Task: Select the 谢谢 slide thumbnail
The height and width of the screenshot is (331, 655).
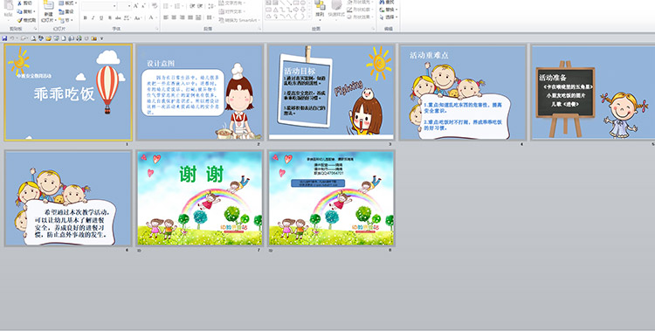Action: coord(200,198)
